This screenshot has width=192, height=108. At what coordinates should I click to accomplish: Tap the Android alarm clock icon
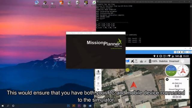(x=164, y=56)
